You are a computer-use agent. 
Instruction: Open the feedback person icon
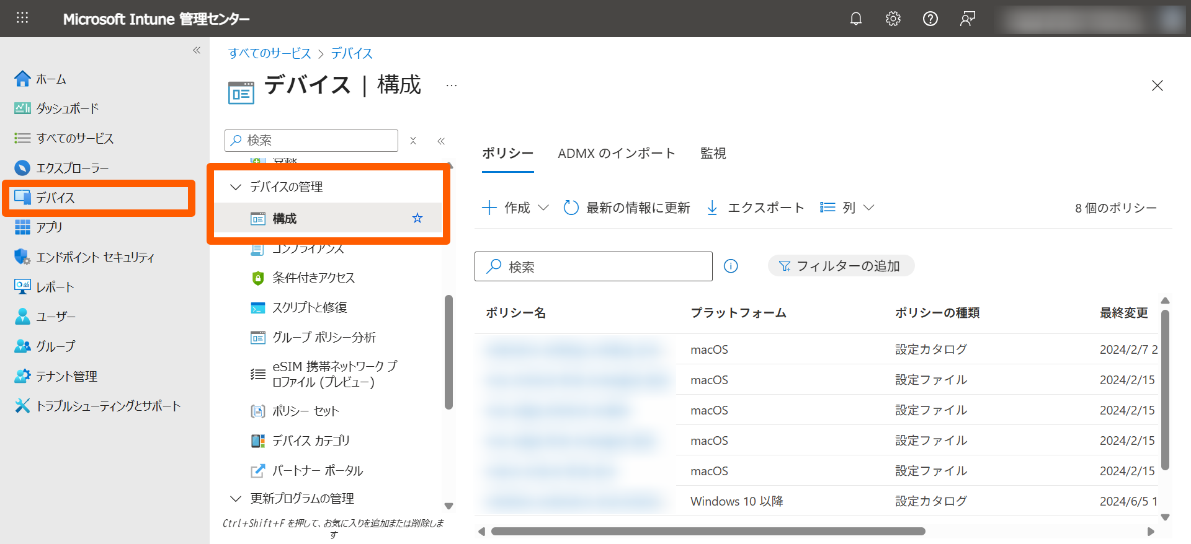pos(967,19)
